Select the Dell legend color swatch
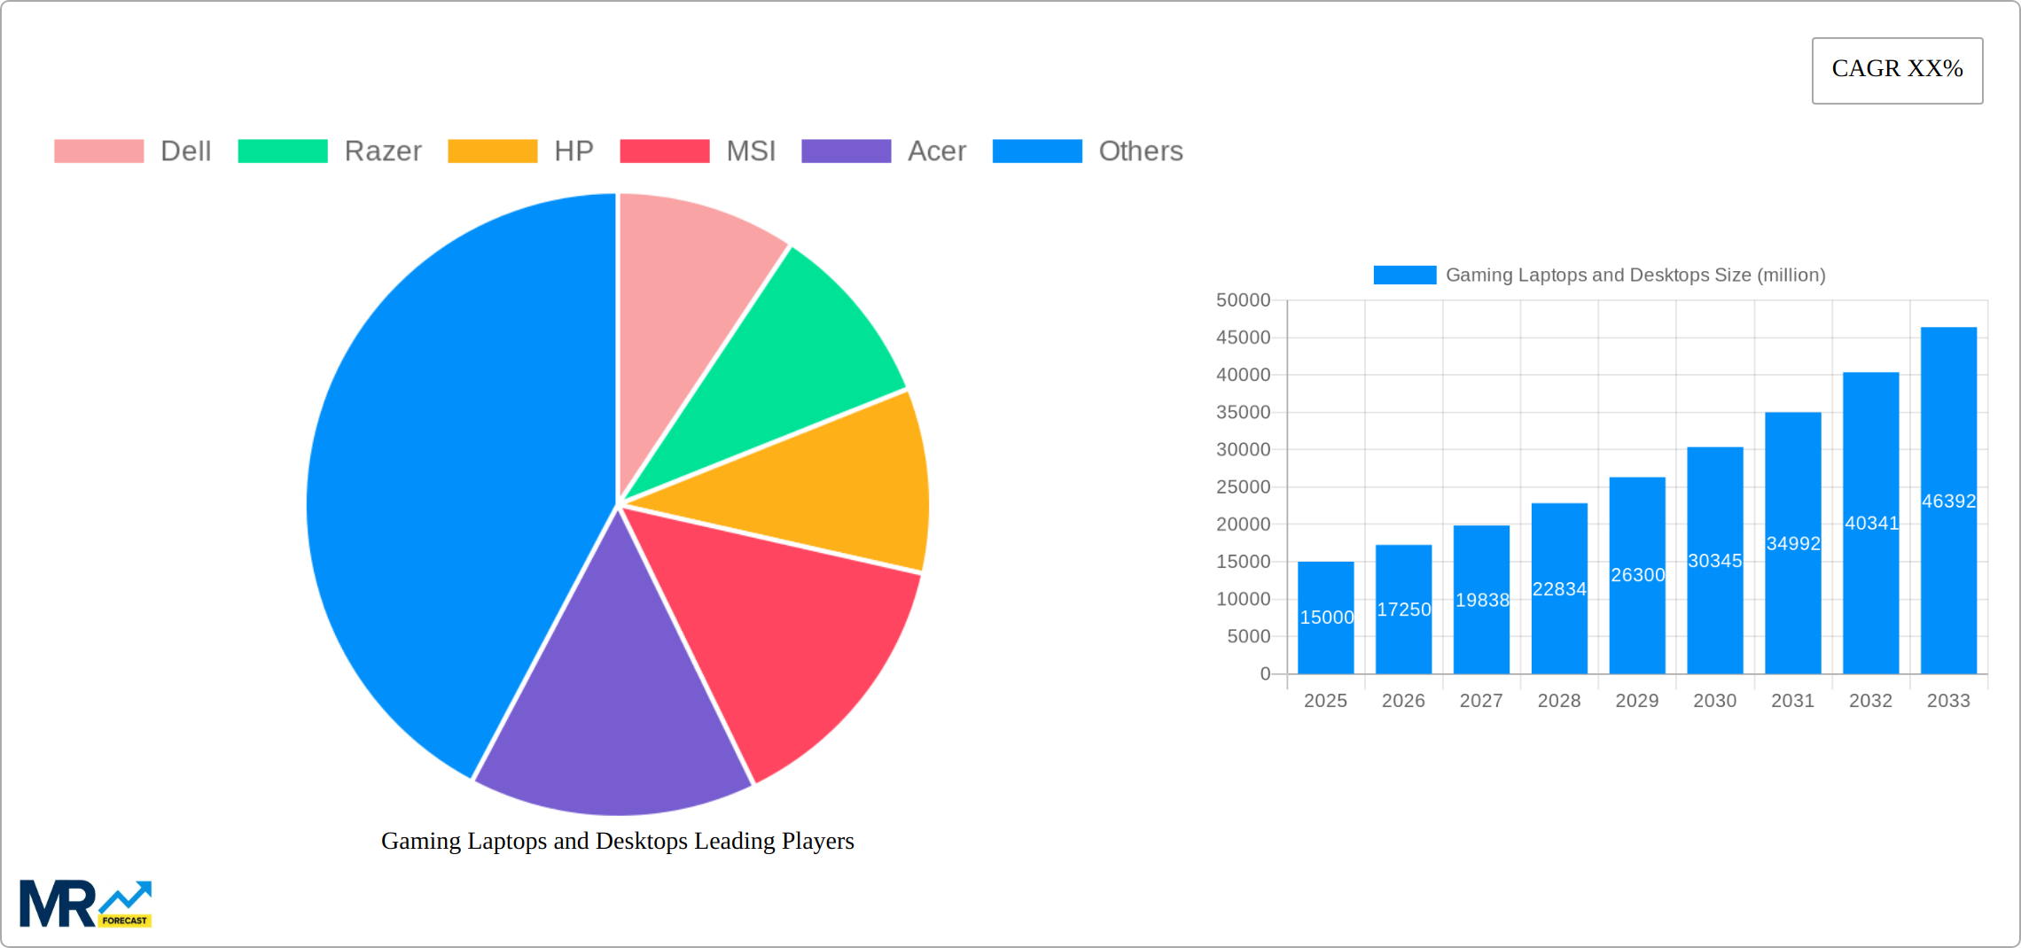This screenshot has height=948, width=2021. (98, 151)
